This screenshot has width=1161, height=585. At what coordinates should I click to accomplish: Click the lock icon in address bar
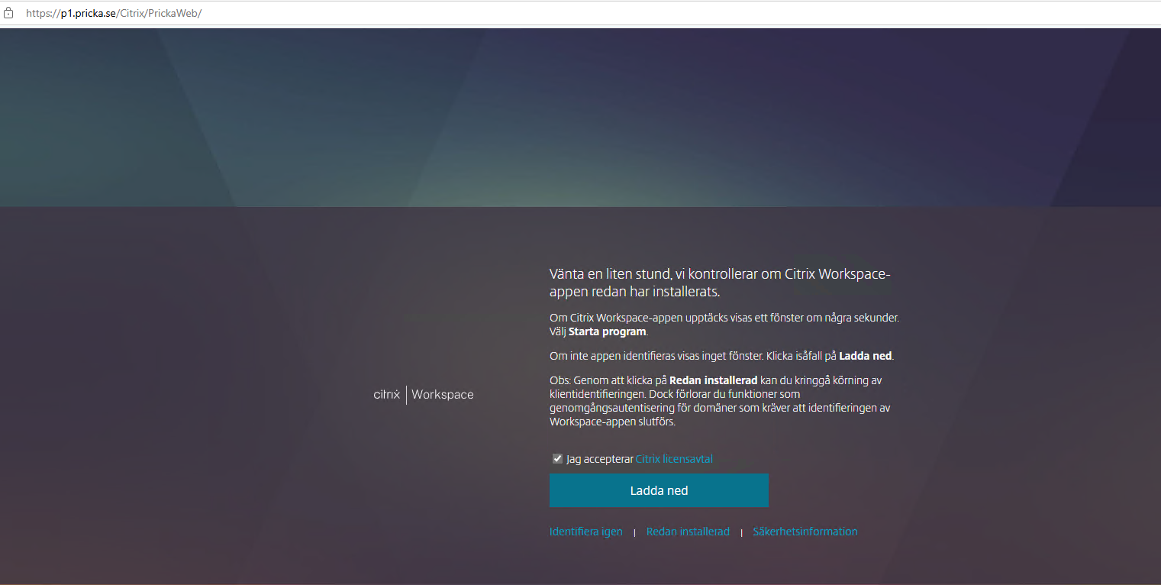(x=9, y=13)
